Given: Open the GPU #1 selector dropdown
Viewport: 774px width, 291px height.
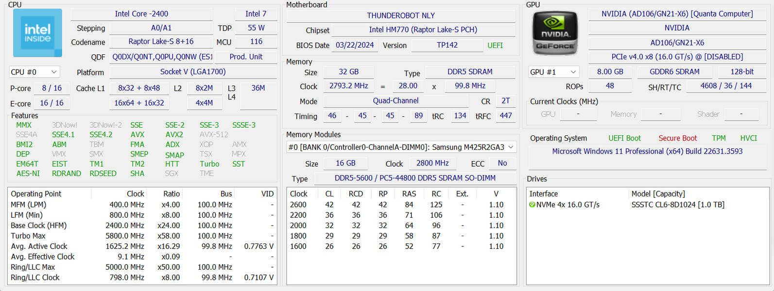Looking at the screenshot, I should point(554,72).
